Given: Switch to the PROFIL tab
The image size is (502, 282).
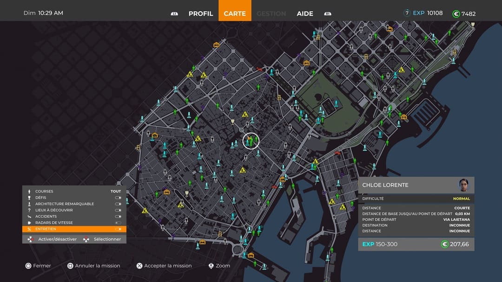Looking at the screenshot, I should click(x=200, y=13).
